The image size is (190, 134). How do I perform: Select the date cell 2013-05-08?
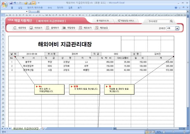point(32,54)
